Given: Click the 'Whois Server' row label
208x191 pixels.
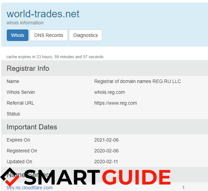Looking at the screenshot, I should 21,92.
